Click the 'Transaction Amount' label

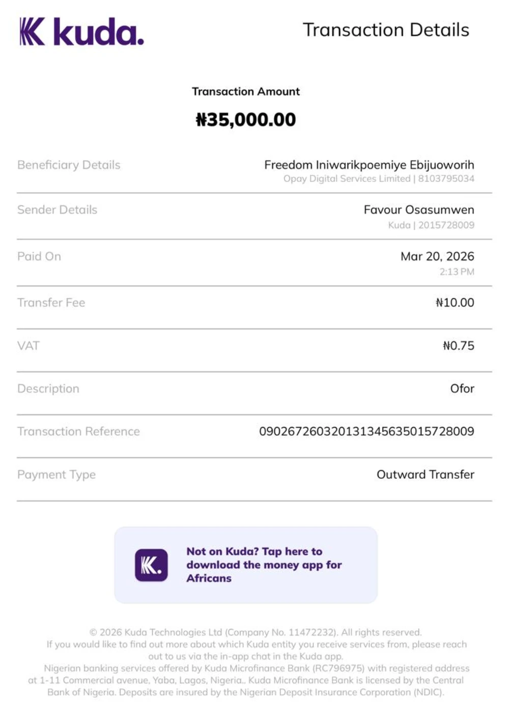246,92
